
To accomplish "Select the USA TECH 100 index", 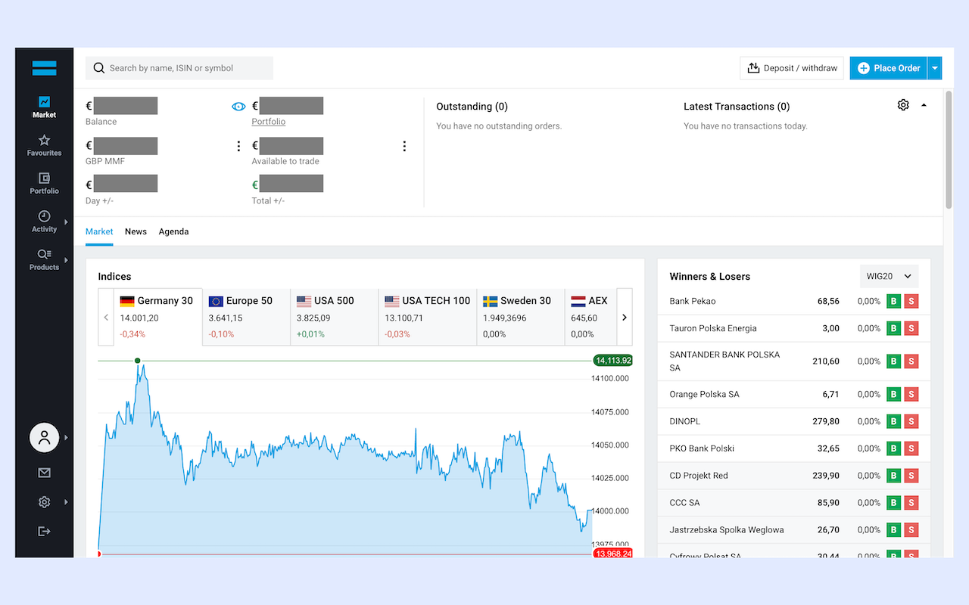I will (427, 316).
